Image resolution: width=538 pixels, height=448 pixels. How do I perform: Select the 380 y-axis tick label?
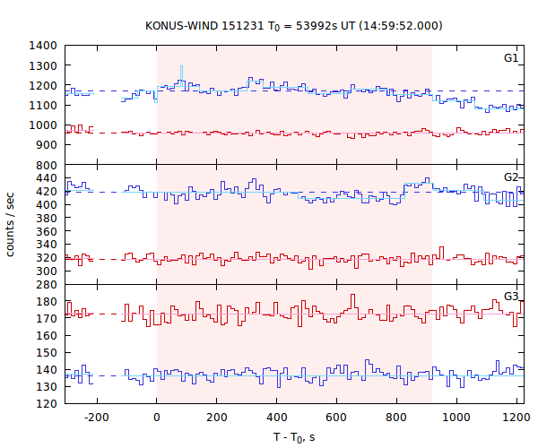click(47, 218)
